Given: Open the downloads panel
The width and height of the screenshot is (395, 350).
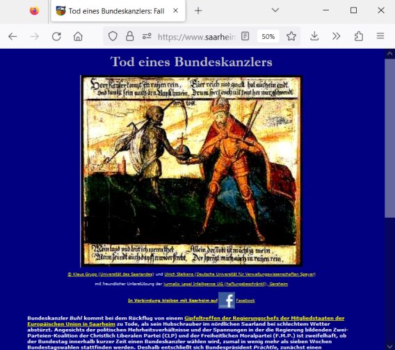Looking at the screenshot, I should 314,36.
